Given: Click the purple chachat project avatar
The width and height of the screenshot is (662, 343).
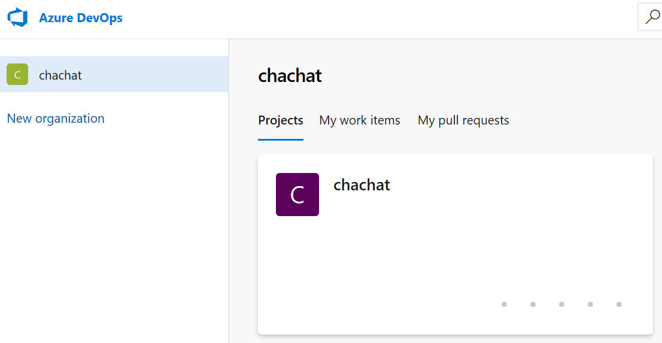Looking at the screenshot, I should coord(297,195).
